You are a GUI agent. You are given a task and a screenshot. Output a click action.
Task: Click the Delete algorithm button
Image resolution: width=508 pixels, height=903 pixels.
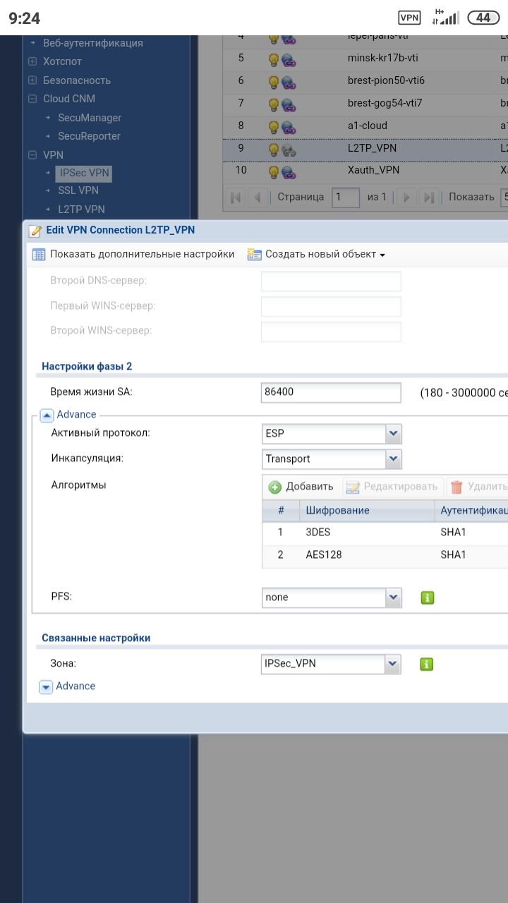[478, 487]
